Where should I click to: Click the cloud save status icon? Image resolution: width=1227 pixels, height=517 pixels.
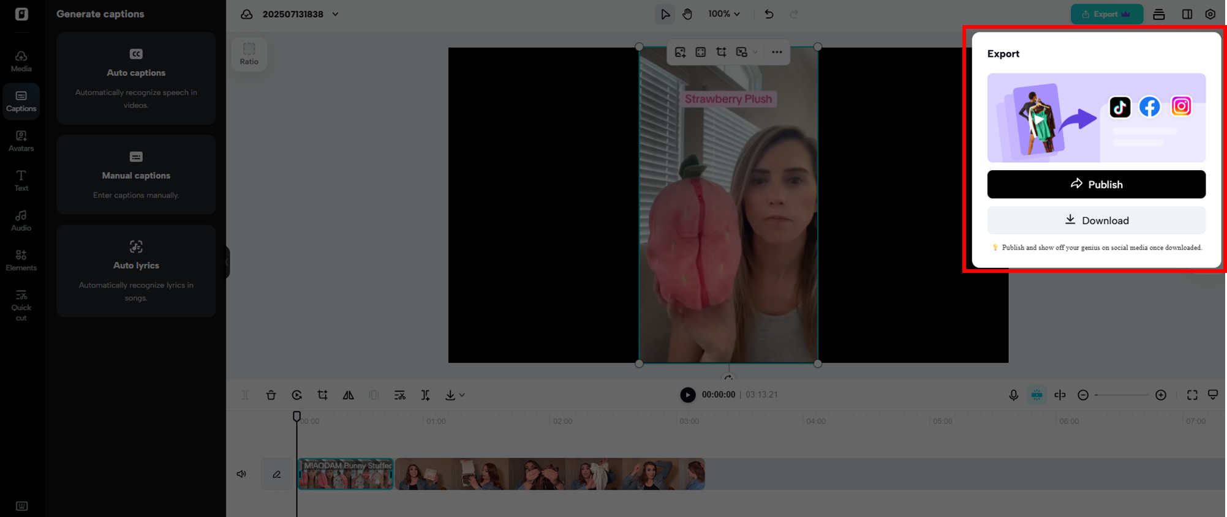click(x=246, y=14)
